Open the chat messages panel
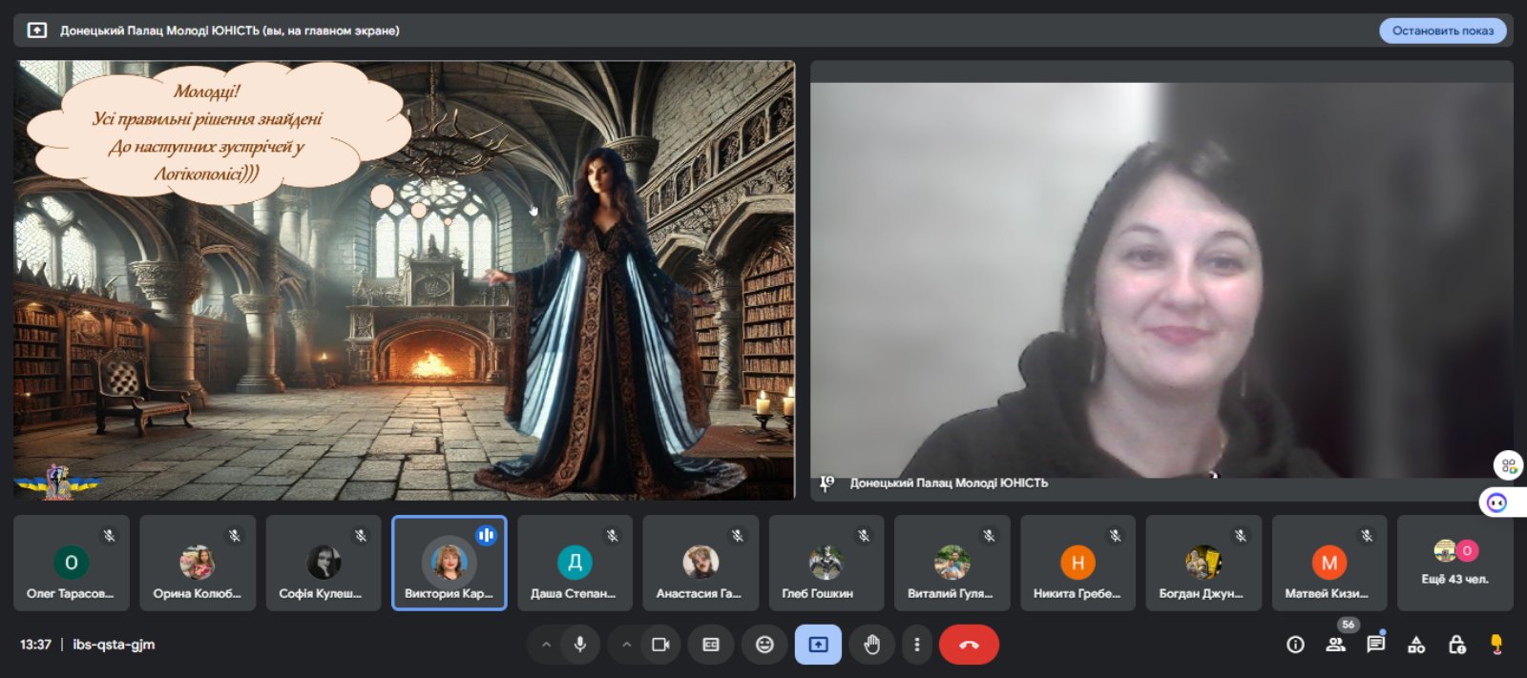 1375,645
